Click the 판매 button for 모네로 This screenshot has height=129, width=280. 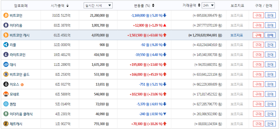[x=270, y=94]
